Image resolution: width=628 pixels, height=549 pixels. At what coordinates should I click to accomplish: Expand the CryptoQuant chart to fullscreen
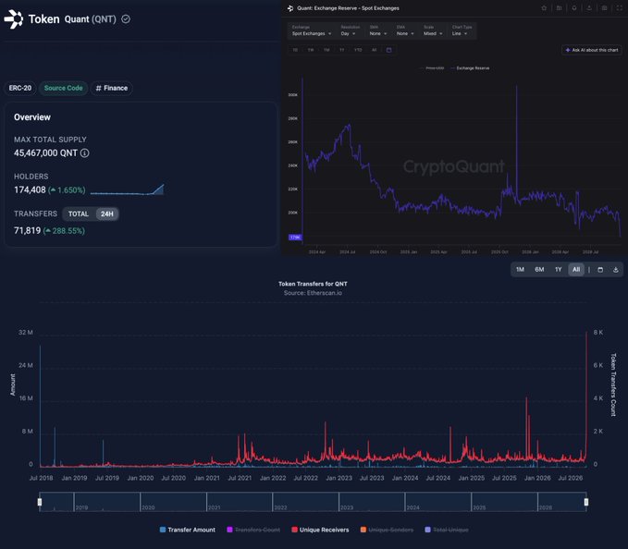pos(619,8)
